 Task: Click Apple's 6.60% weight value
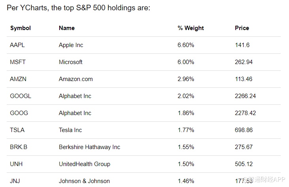tap(186, 45)
